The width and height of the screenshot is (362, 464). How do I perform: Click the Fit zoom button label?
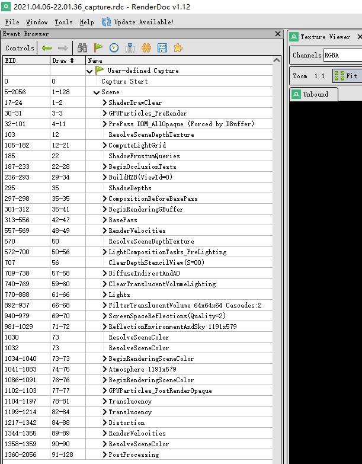pos(351,76)
